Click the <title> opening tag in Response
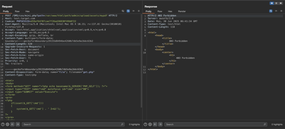Viewport: 285px width, 129px height. point(167,38)
